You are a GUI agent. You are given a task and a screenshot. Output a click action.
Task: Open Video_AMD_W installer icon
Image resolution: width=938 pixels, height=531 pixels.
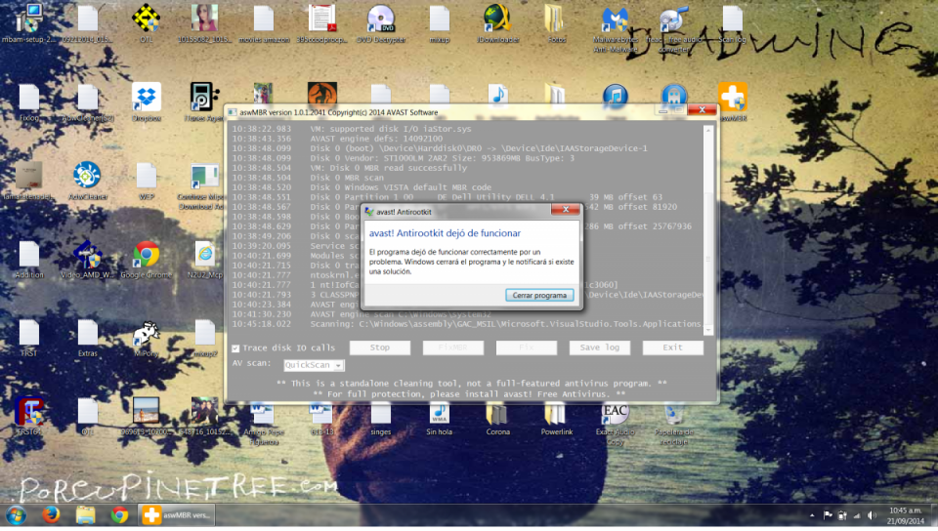[87, 260]
